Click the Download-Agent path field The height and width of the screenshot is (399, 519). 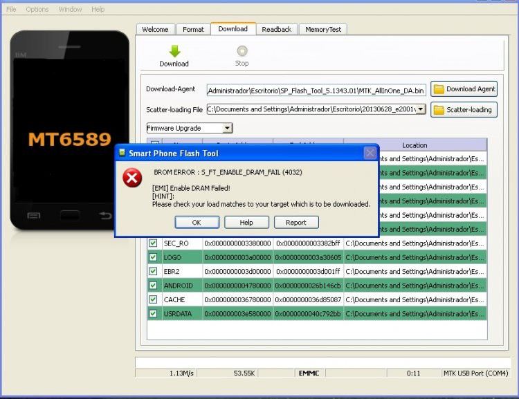[316, 90]
